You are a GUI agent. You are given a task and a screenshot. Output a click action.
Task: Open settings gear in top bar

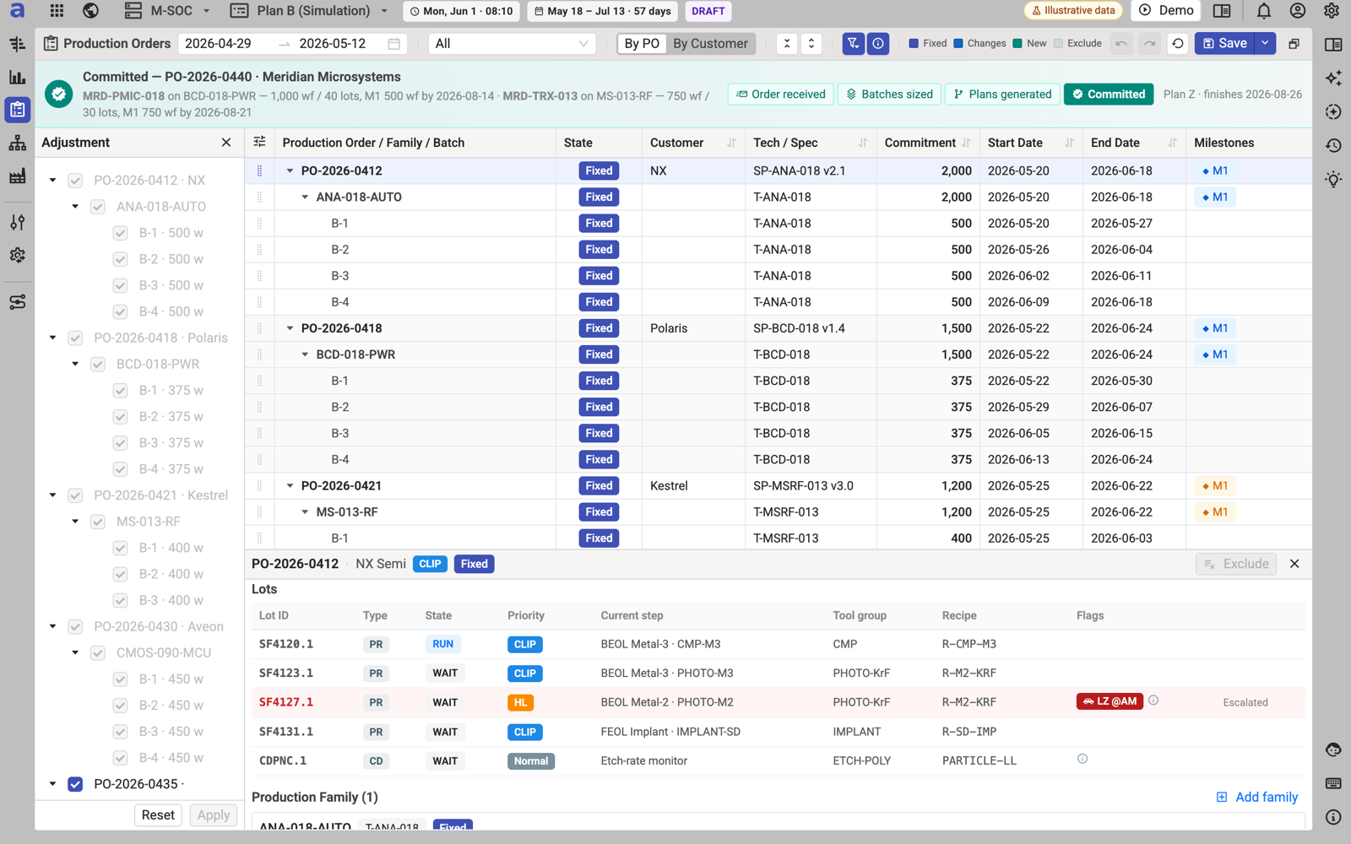click(x=1332, y=11)
